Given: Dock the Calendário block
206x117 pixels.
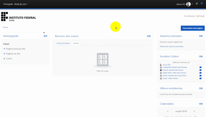Looking at the screenshot, I should click(x=202, y=104).
